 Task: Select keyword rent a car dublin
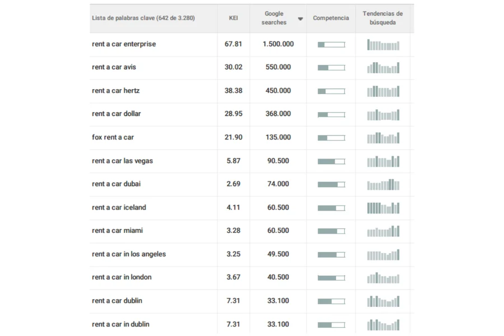pos(117,301)
